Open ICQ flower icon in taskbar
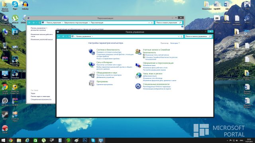 68,140
